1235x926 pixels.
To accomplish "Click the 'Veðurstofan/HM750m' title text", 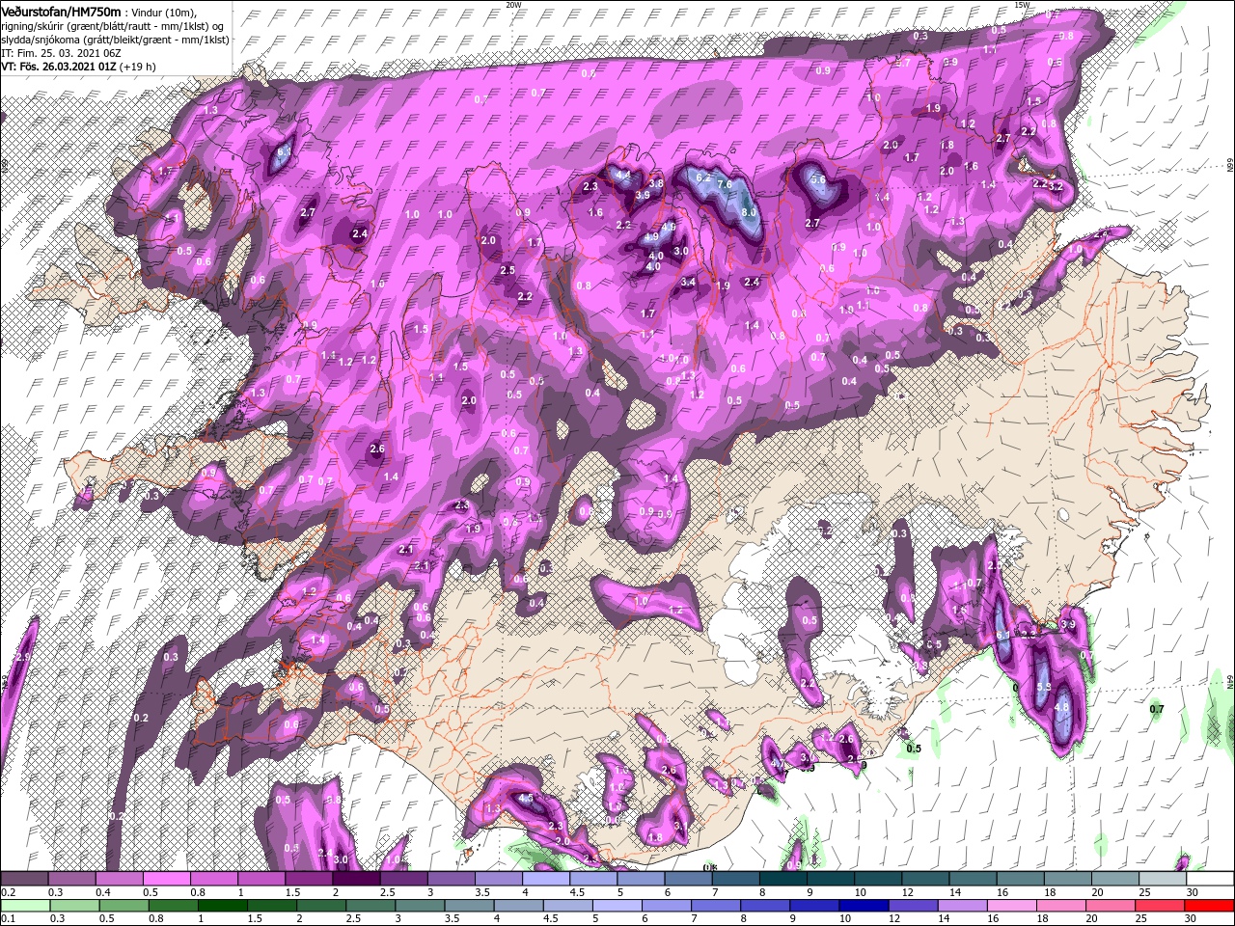I will [x=61, y=11].
